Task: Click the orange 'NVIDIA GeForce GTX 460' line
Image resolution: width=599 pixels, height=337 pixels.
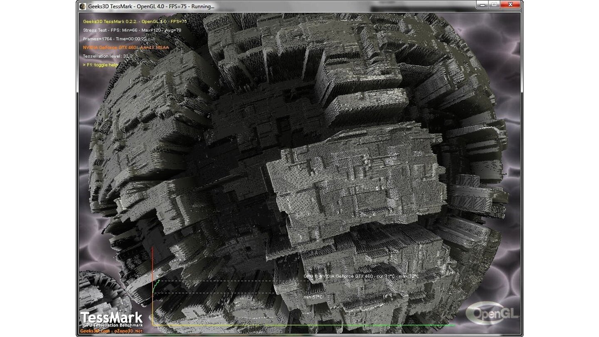Action: coord(126,47)
